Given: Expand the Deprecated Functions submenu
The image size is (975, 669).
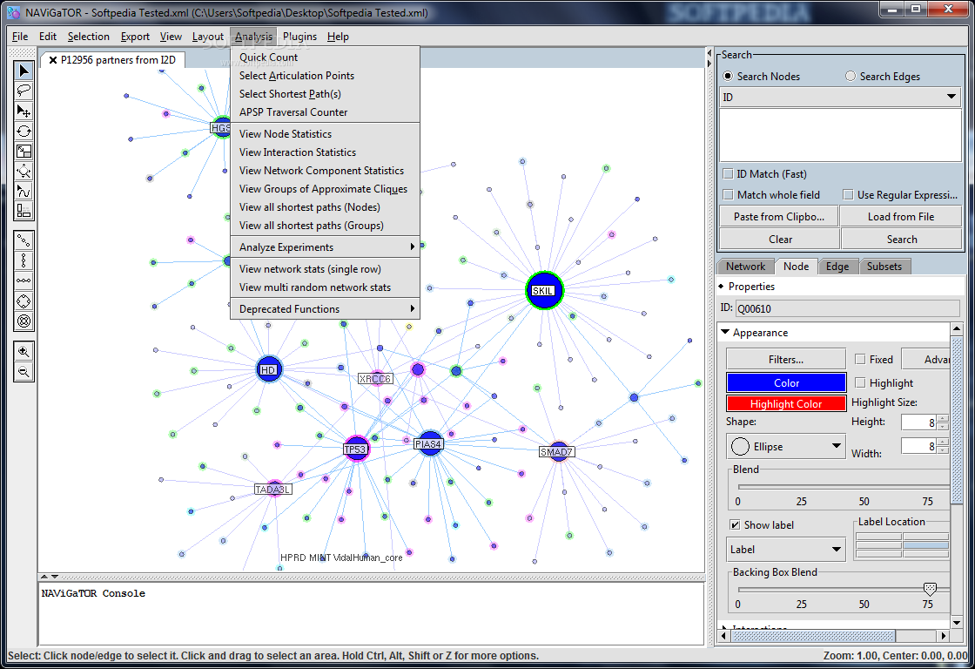Looking at the screenshot, I should tap(326, 308).
